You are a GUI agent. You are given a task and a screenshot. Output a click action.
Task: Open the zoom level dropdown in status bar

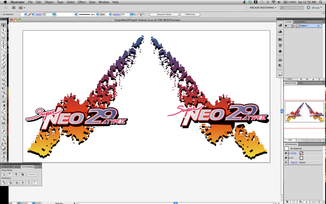tap(18, 203)
